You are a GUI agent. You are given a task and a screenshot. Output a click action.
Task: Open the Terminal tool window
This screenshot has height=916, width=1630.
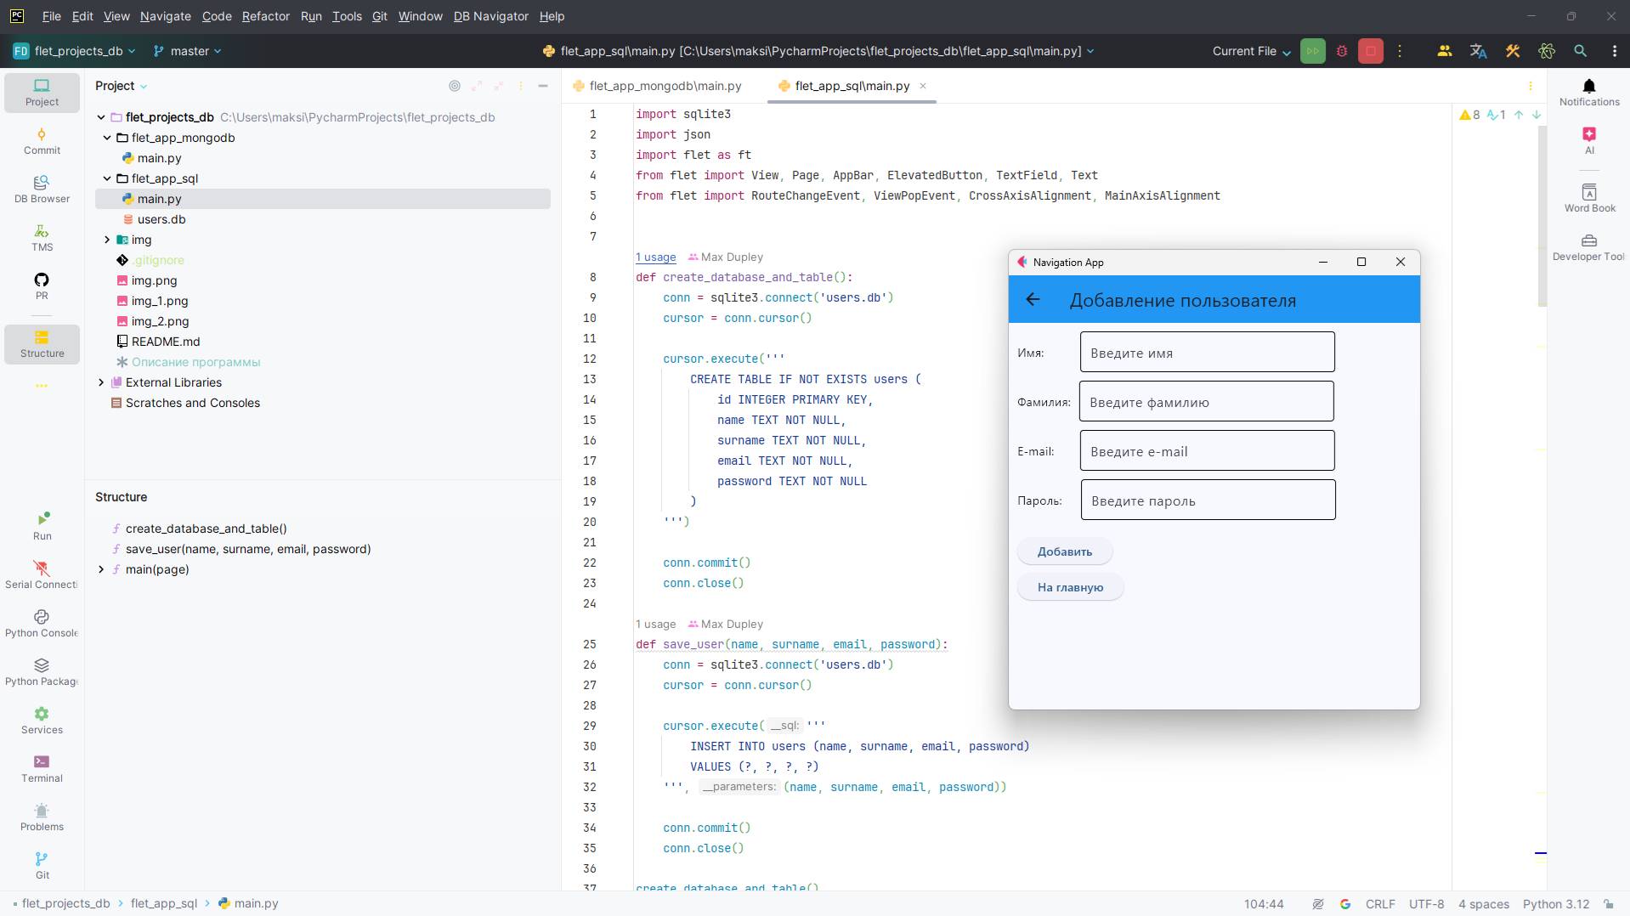tap(41, 766)
